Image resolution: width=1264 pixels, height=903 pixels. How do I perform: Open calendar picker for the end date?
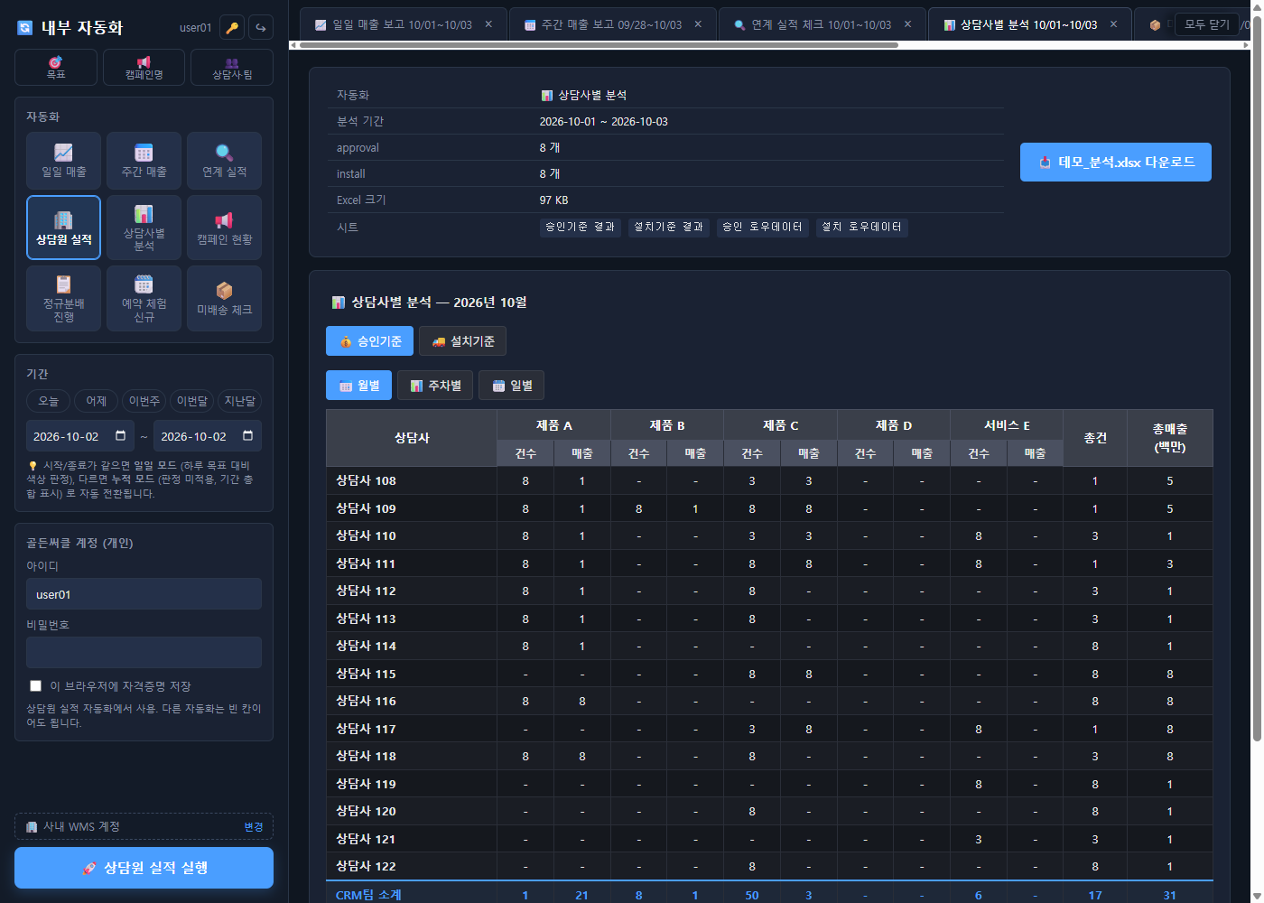[x=248, y=436]
